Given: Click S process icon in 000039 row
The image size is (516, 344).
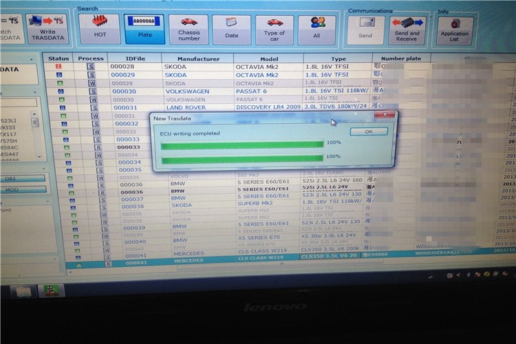Looking at the screenshot, I should [x=105, y=229].
